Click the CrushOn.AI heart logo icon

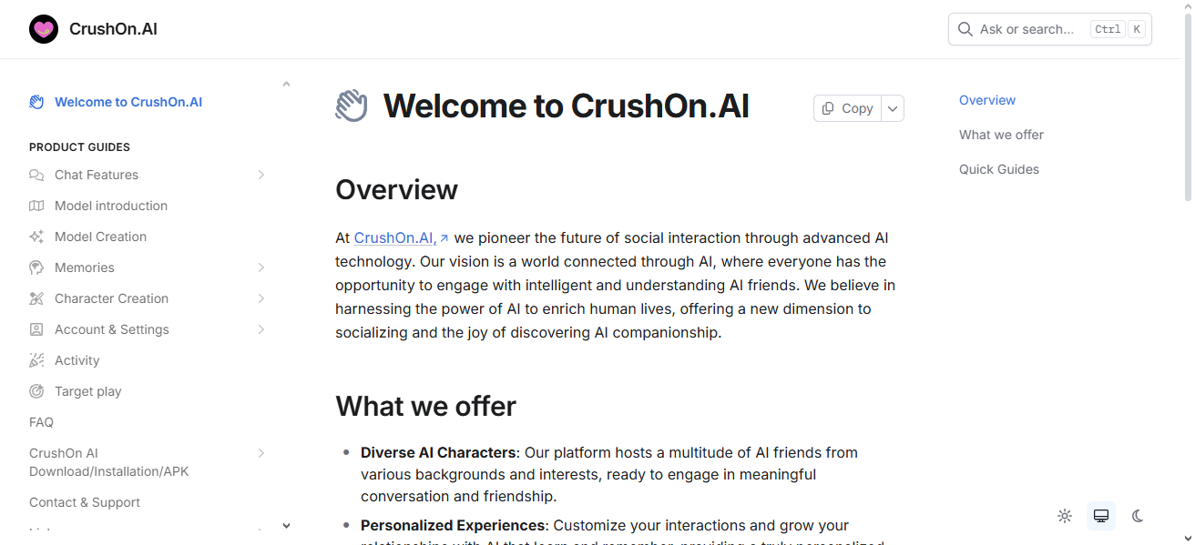pyautogui.click(x=44, y=29)
